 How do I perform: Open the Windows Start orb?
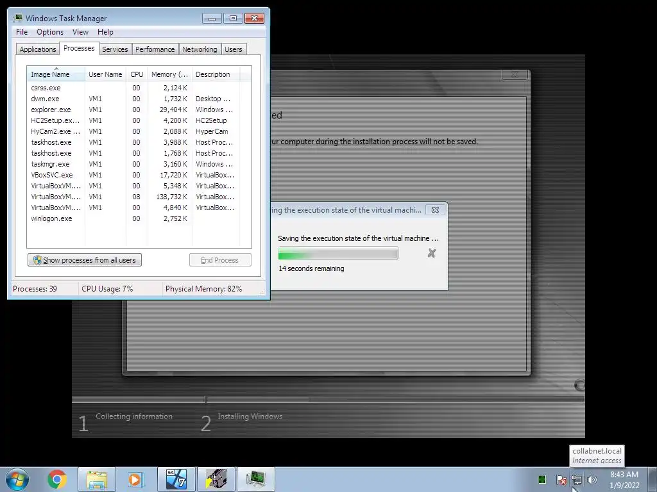click(x=17, y=479)
